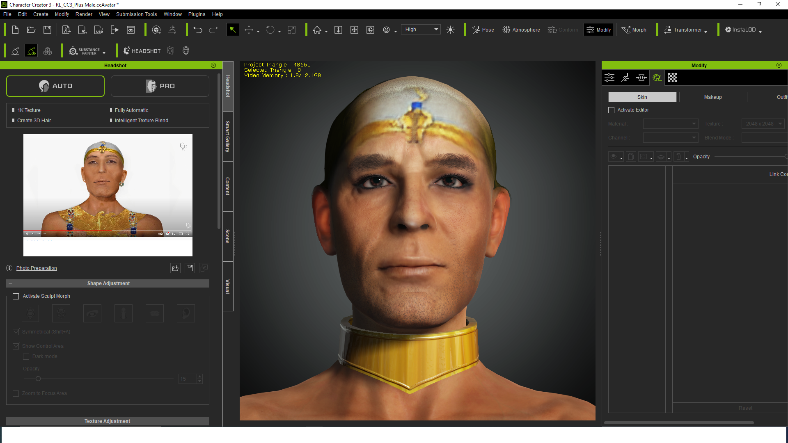Click the load image icon near Photo Preparation
The height and width of the screenshot is (443, 788).
click(175, 268)
